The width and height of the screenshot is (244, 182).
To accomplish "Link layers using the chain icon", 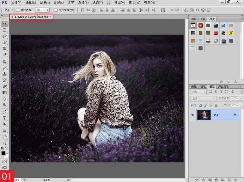I will [197, 180].
